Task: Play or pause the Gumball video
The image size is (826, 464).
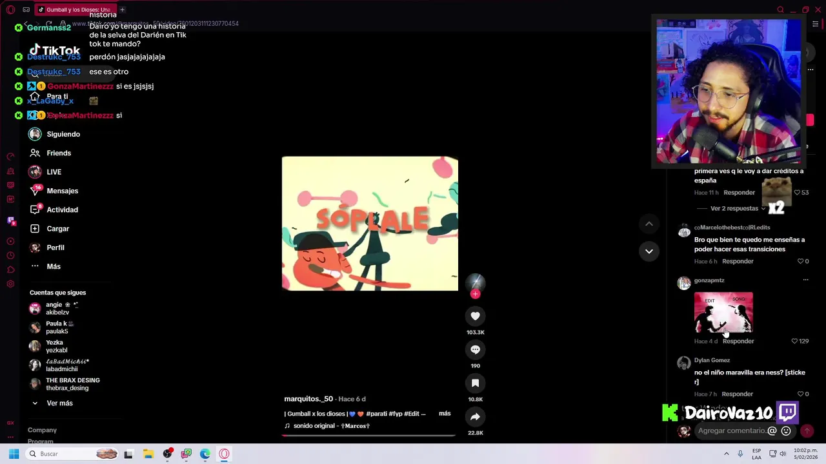Action: pos(370,224)
